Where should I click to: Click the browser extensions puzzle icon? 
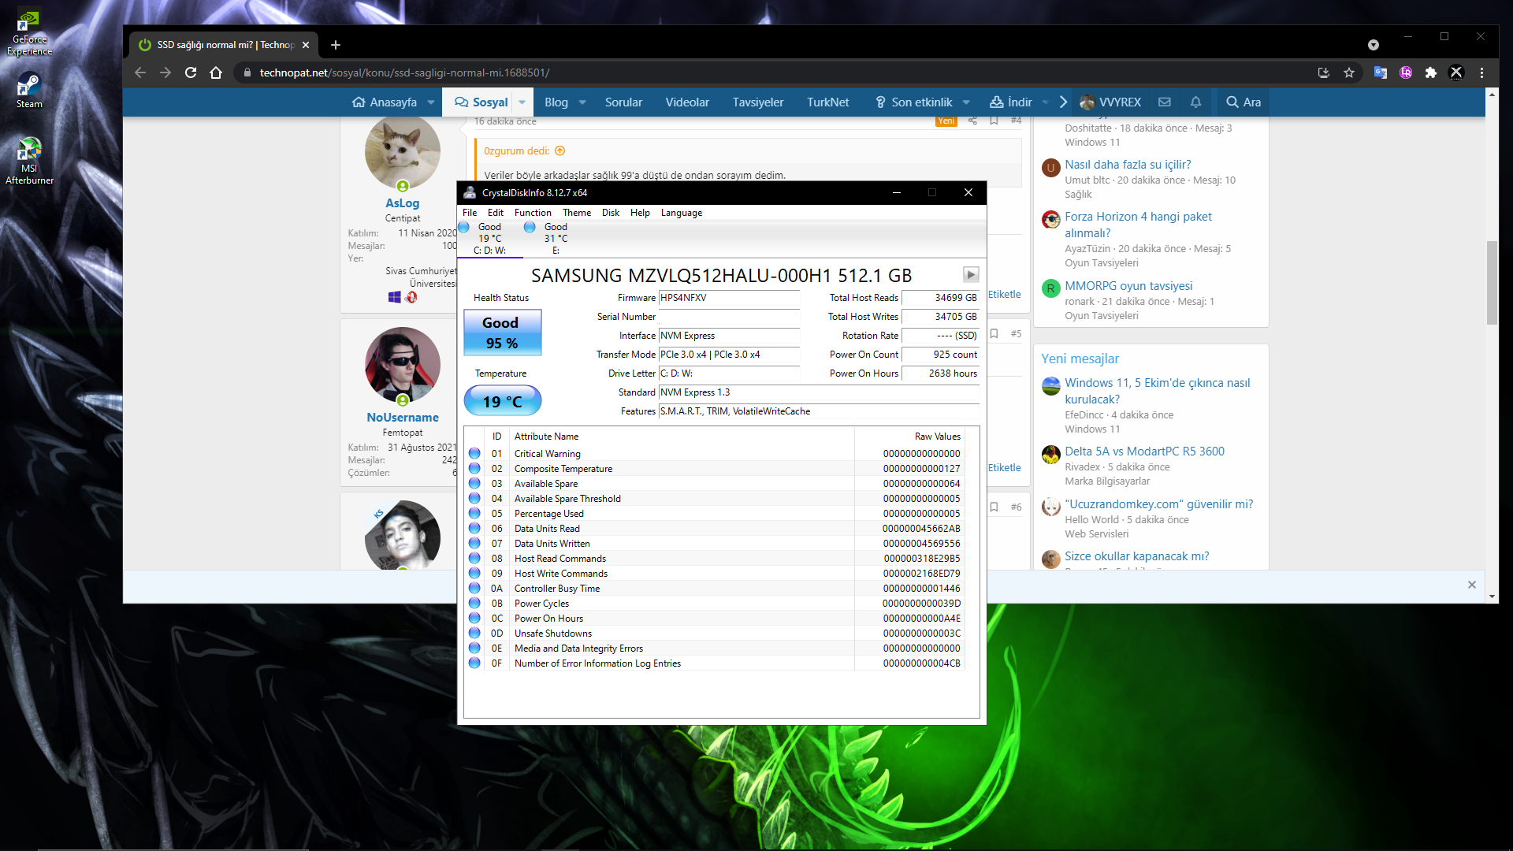click(1431, 72)
